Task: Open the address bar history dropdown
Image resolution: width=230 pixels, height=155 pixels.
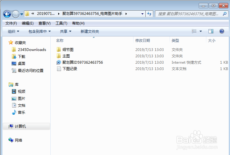Action: pos(142,14)
